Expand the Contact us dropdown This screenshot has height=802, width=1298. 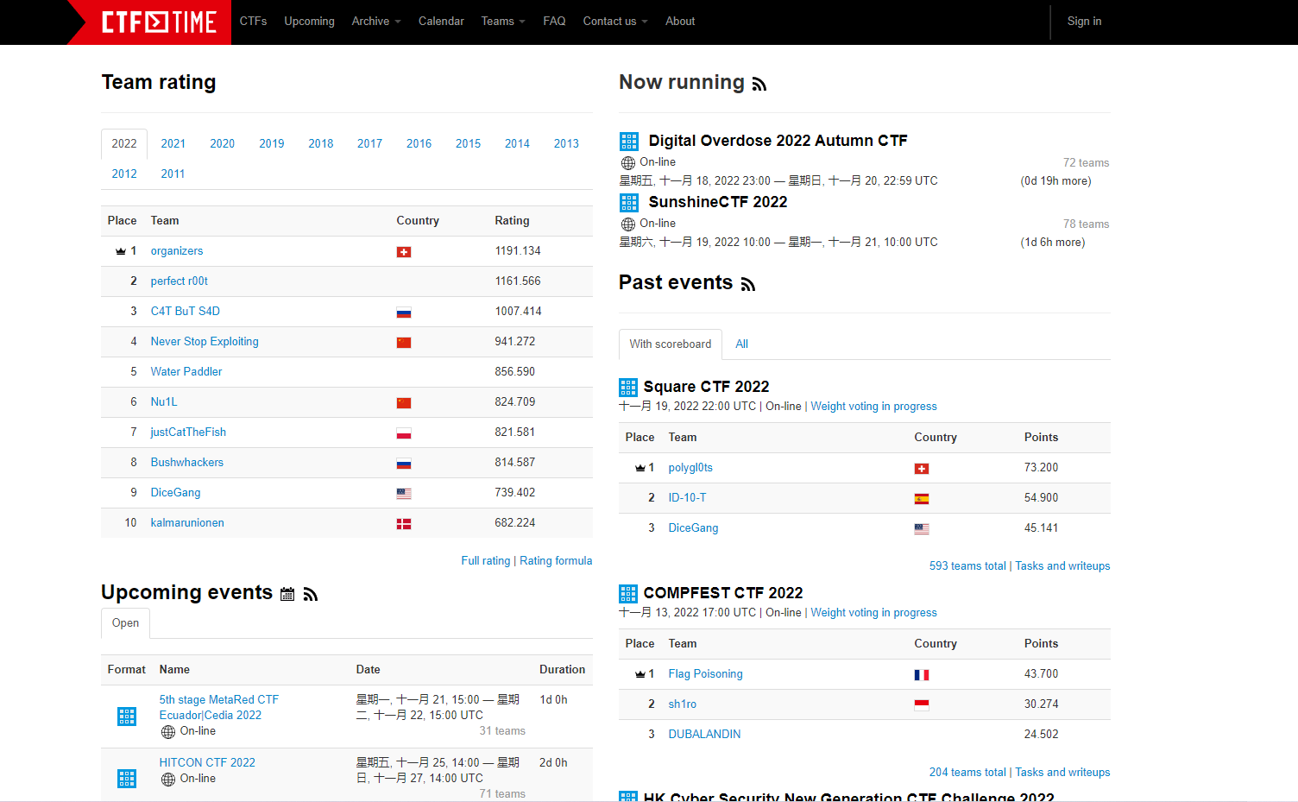(x=615, y=22)
